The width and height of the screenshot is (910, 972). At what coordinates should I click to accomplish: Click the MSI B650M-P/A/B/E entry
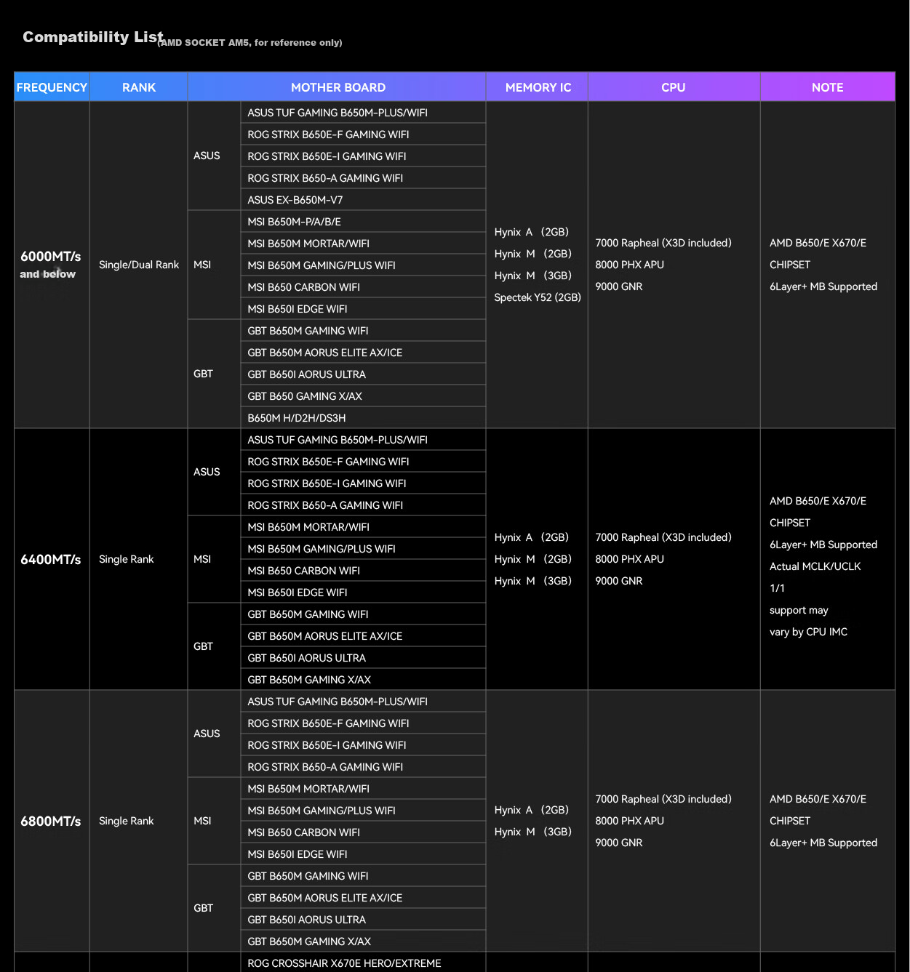pos(363,222)
